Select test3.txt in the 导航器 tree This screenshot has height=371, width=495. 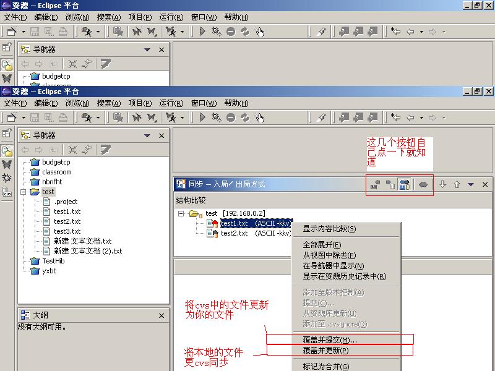click(67, 231)
